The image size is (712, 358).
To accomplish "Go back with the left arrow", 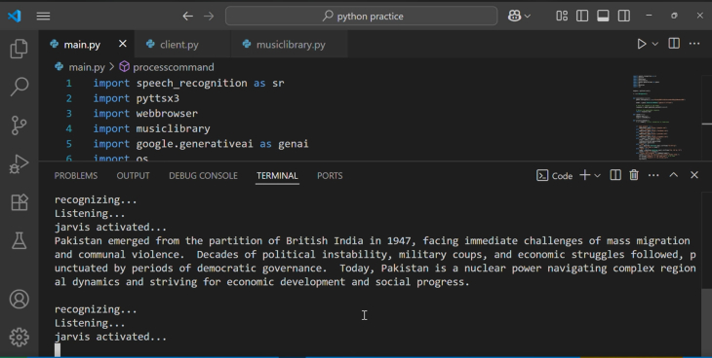I will (x=187, y=17).
